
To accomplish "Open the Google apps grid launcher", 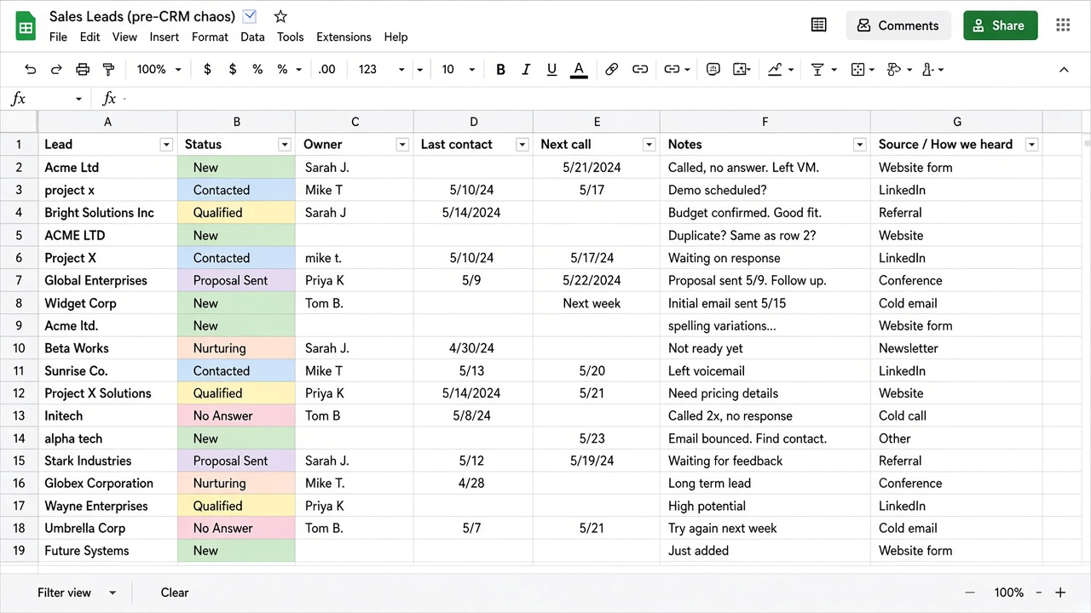I will [x=1063, y=26].
